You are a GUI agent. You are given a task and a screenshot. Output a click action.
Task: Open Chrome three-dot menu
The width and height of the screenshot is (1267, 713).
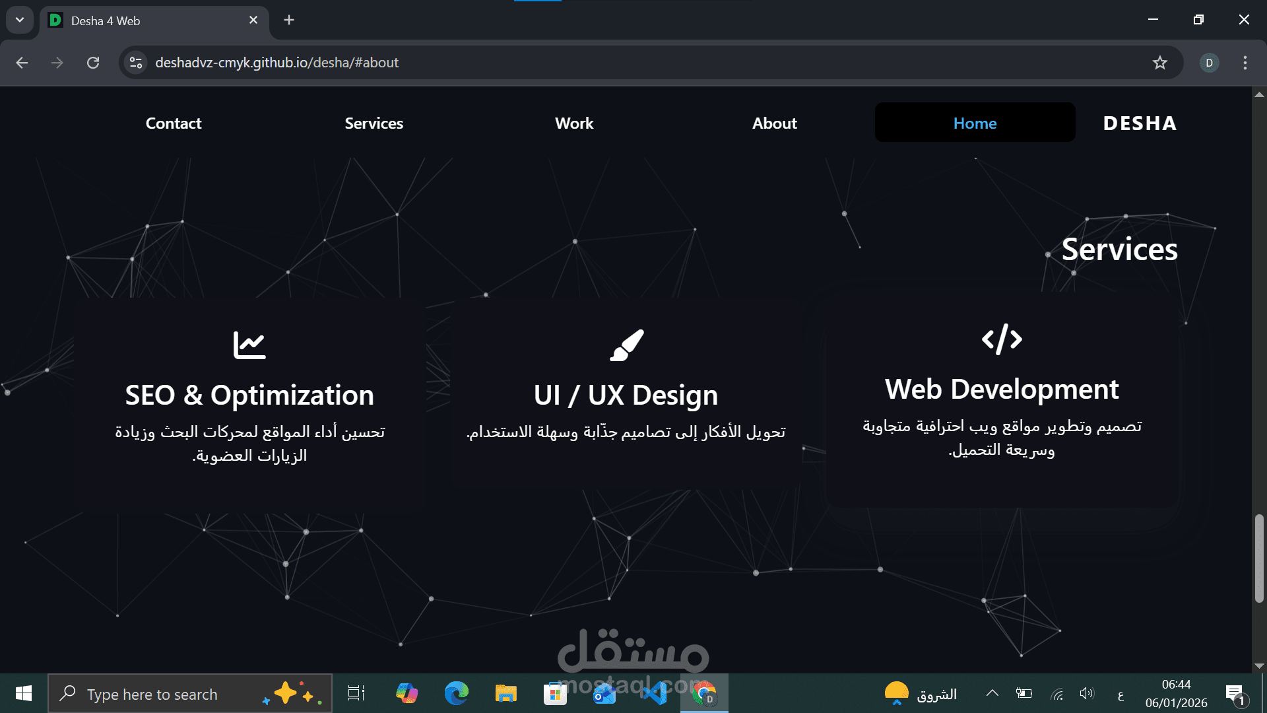[x=1245, y=63]
